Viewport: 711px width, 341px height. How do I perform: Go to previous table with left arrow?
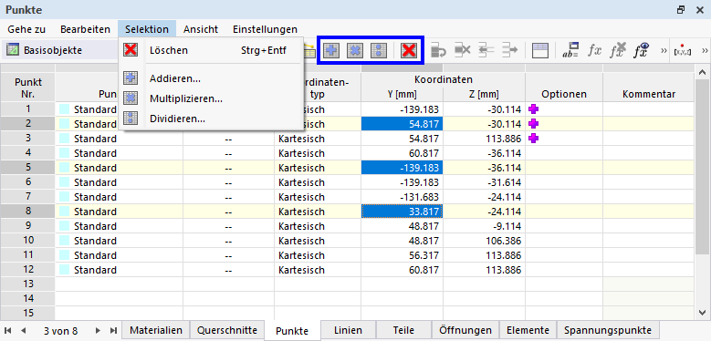[x=24, y=330]
